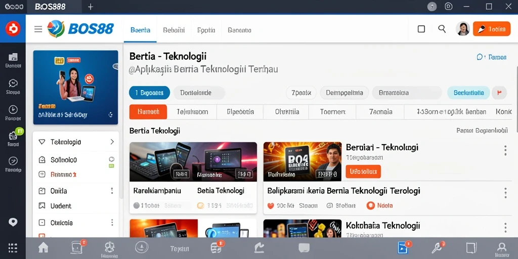Click the Dempgeitma pill filter
The width and height of the screenshot is (518, 259).
[344, 93]
